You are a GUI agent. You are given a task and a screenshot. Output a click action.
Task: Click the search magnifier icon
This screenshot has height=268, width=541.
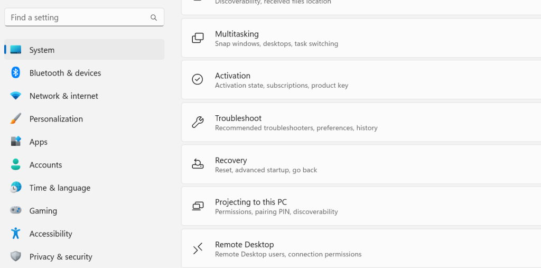tap(154, 17)
